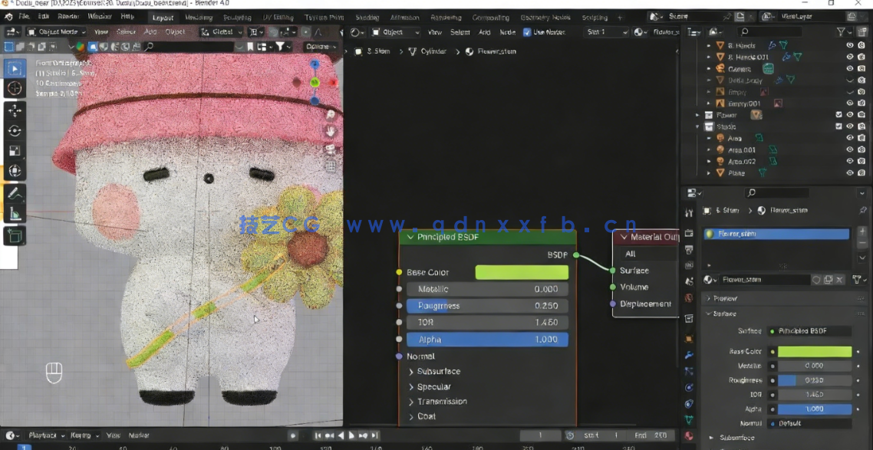873x450 pixels.
Task: Open the Render menu
Action: click(68, 17)
